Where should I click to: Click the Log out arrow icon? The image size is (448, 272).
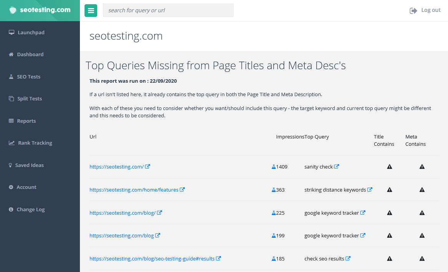click(413, 11)
